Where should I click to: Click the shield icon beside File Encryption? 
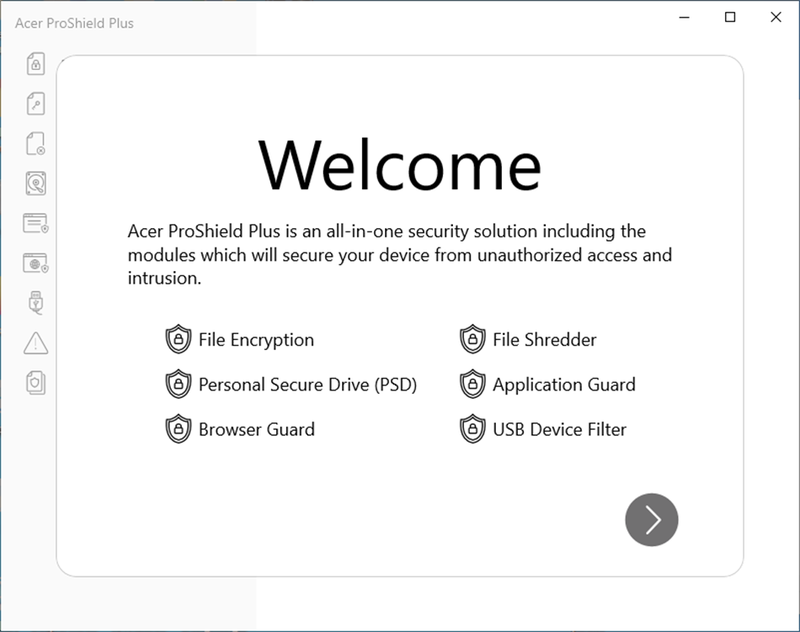click(x=177, y=339)
